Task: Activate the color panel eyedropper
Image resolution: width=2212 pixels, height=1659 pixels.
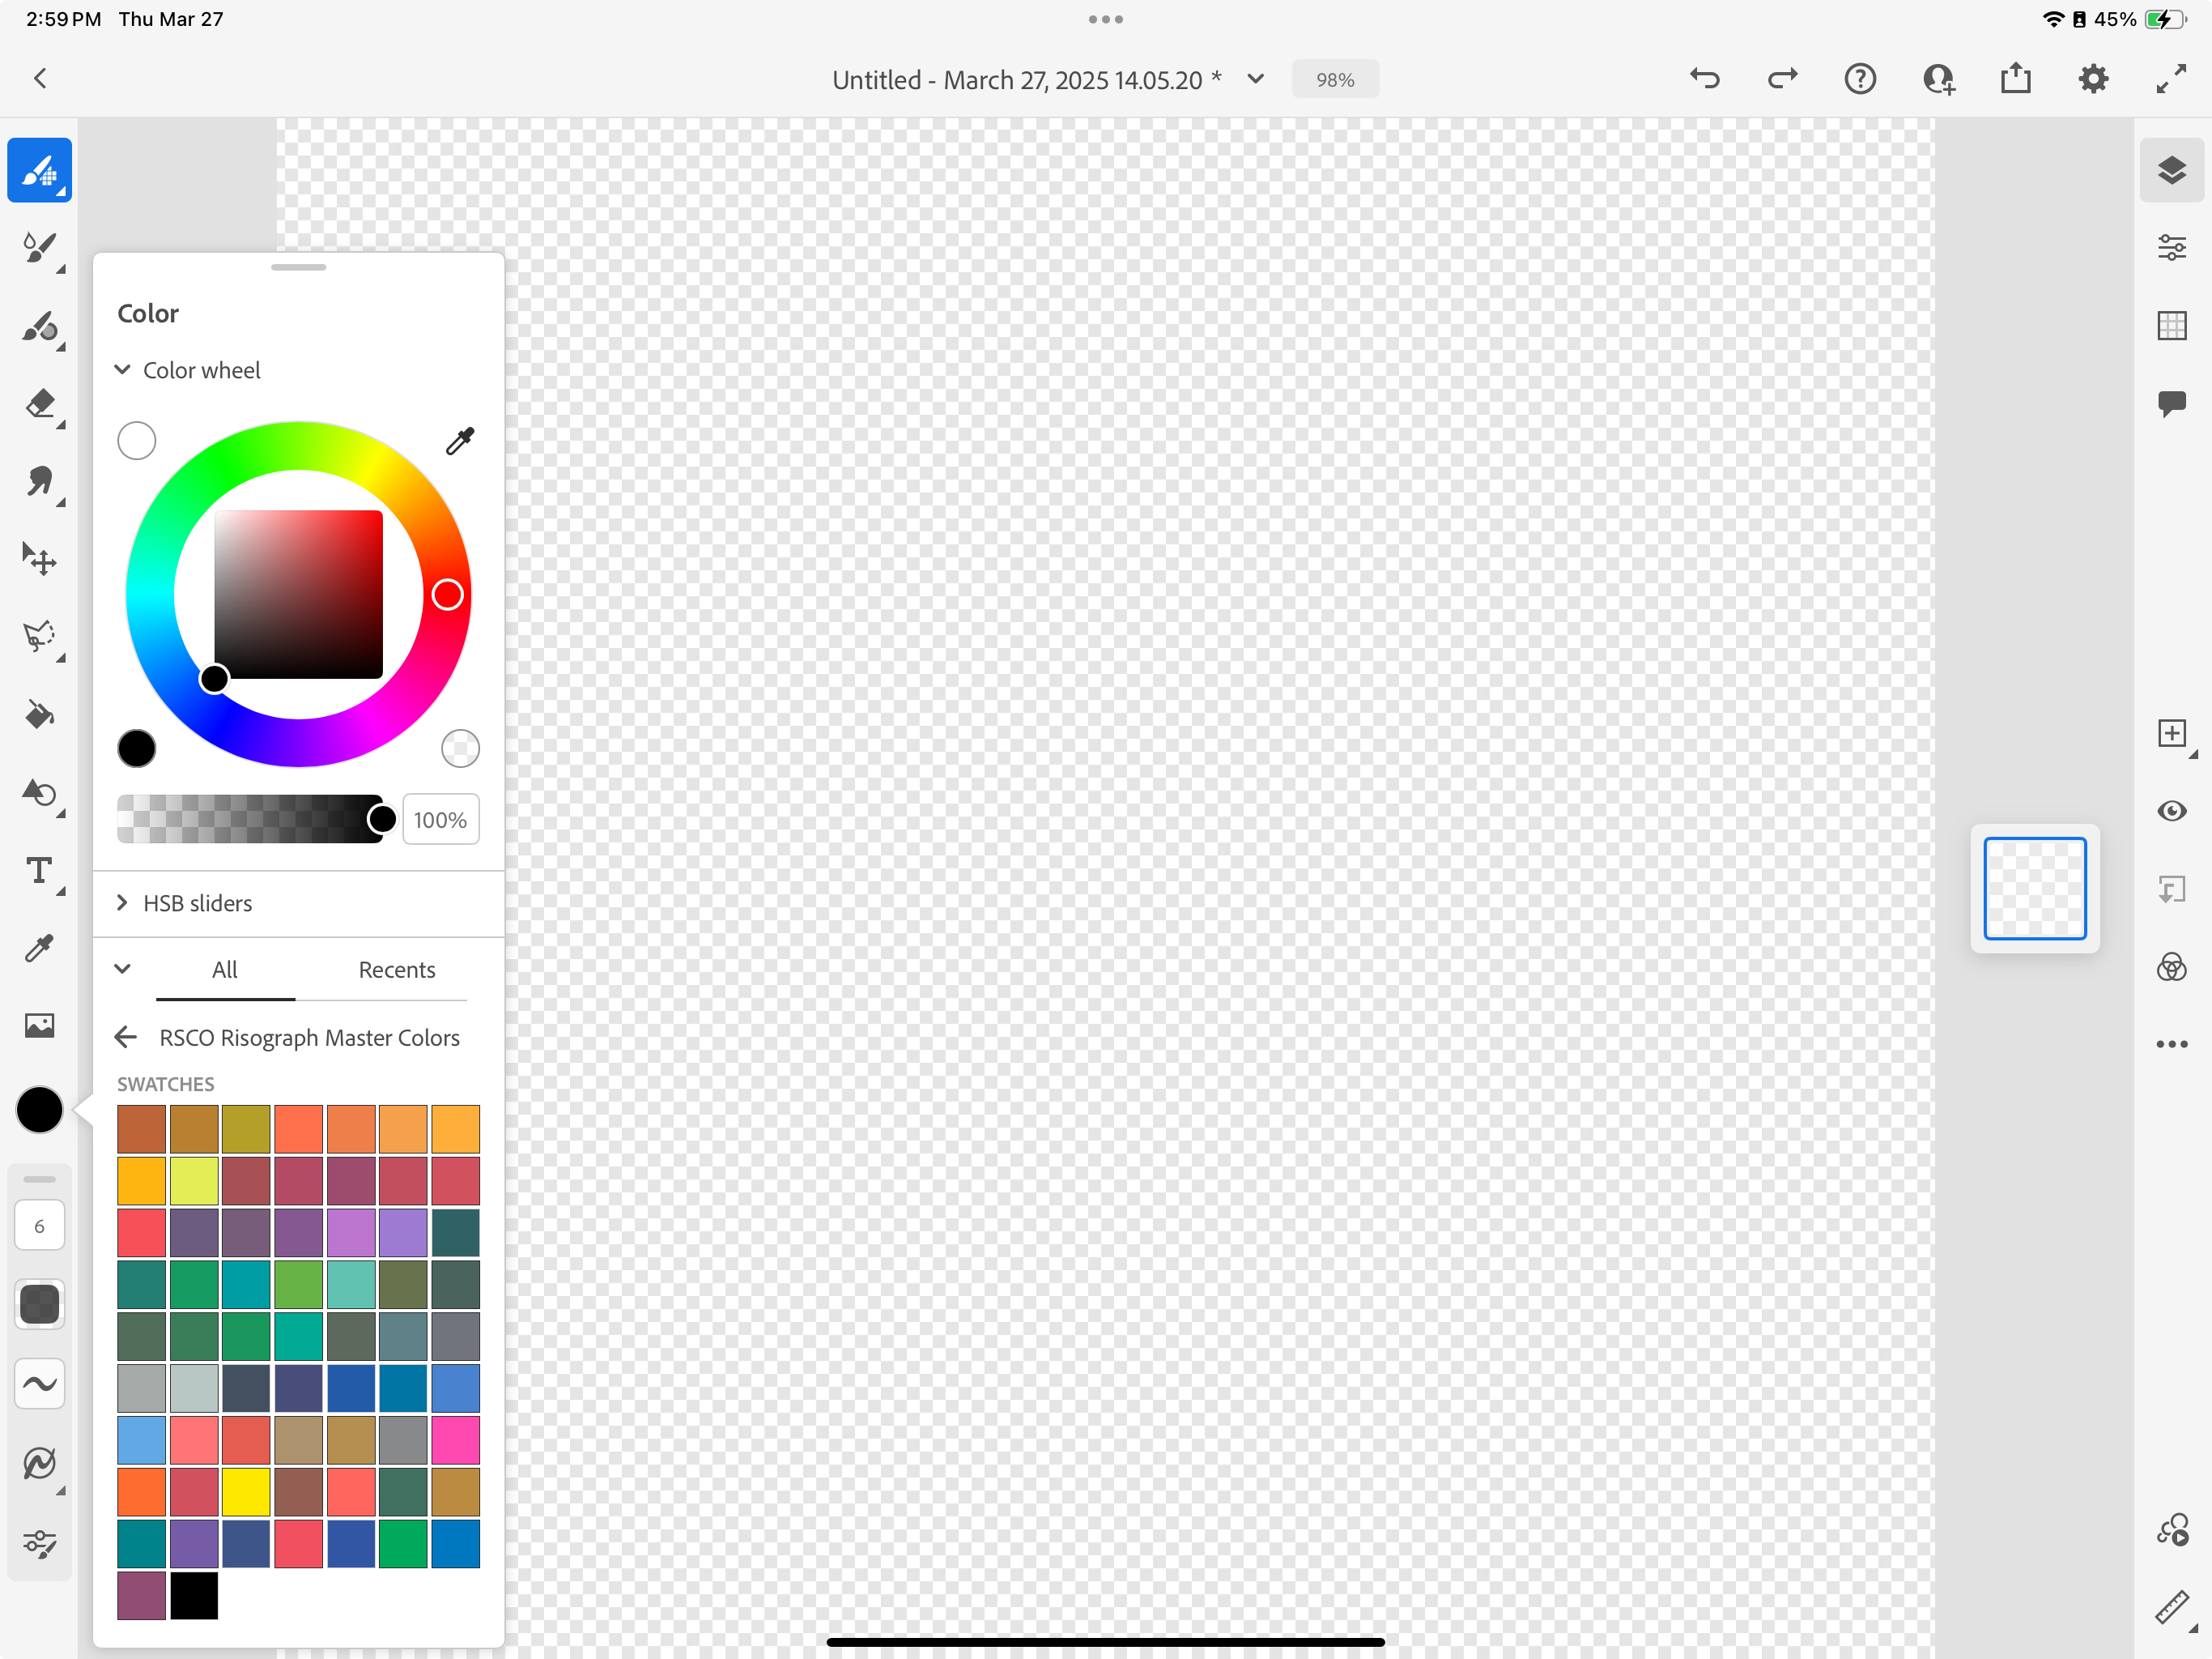Action: click(460, 441)
